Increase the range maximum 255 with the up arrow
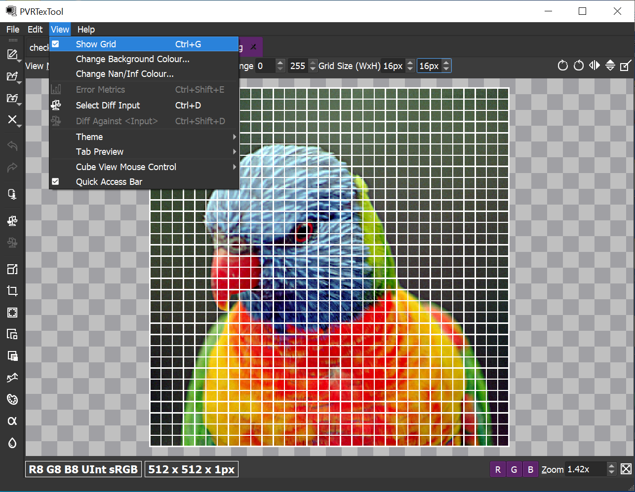This screenshot has width=635, height=492. click(x=312, y=63)
